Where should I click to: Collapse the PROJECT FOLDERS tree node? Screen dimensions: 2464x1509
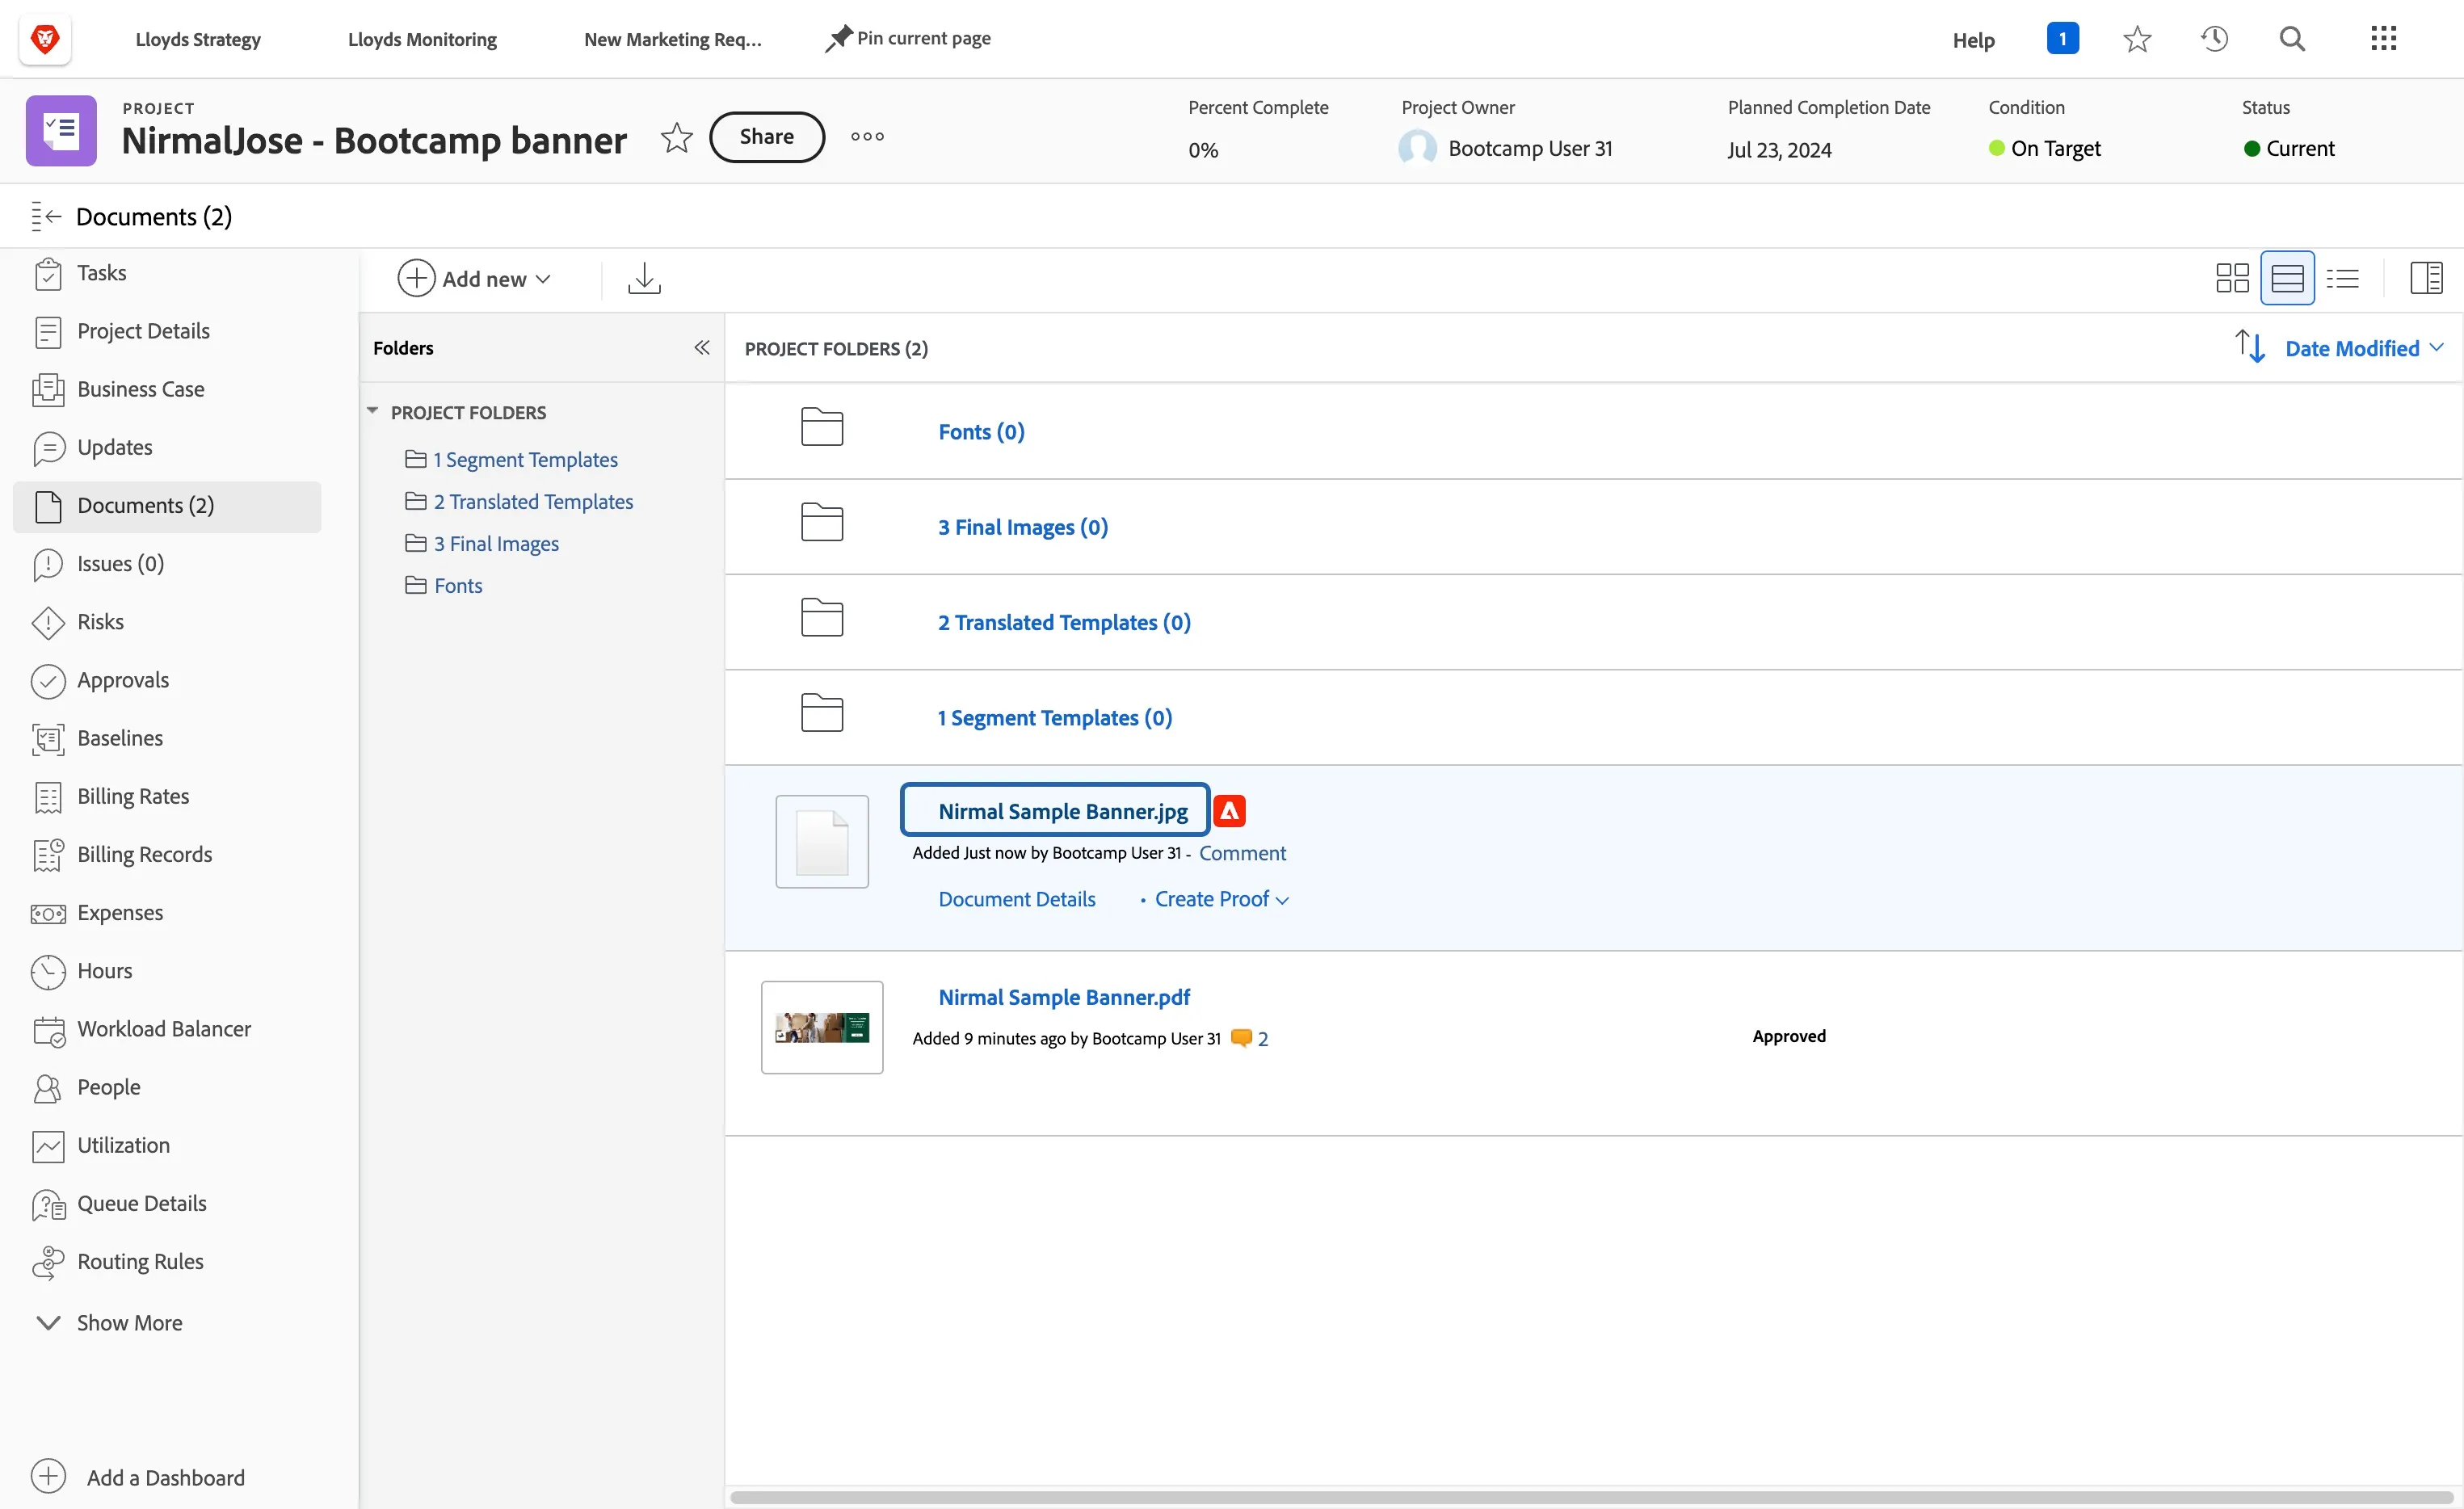(x=372, y=411)
